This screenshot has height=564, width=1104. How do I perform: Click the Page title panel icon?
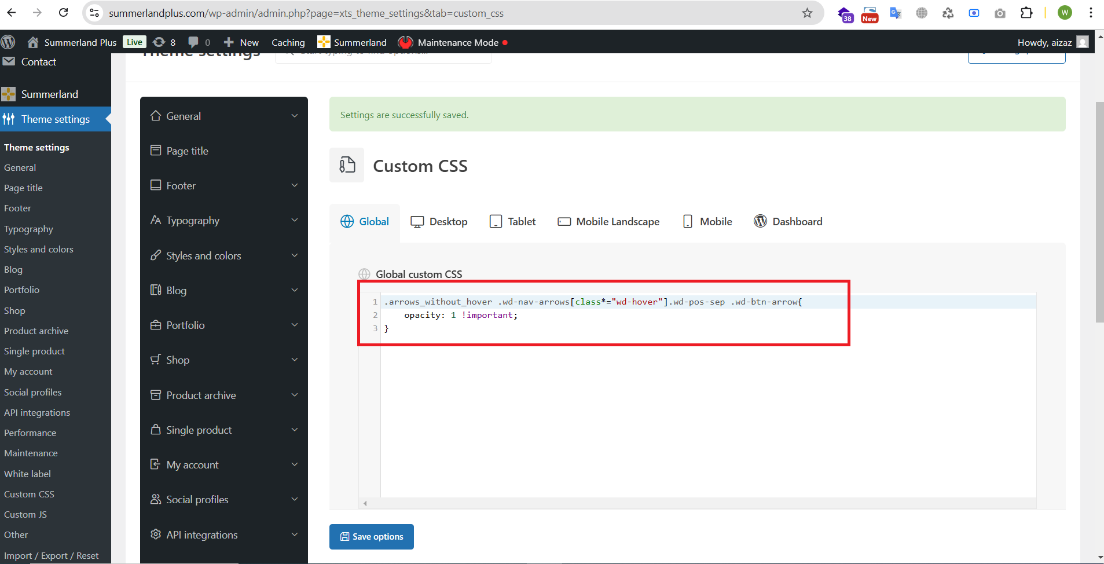coord(156,150)
